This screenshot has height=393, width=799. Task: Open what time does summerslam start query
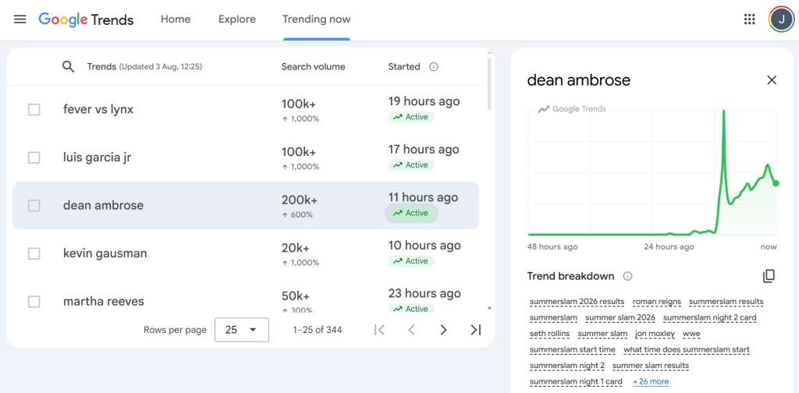click(x=687, y=350)
